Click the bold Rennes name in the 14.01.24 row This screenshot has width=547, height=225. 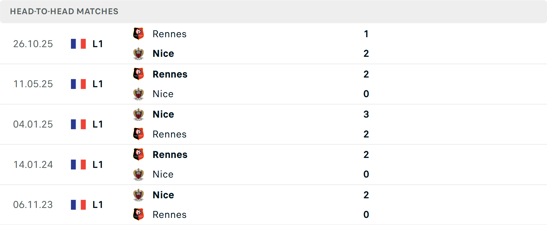click(170, 155)
